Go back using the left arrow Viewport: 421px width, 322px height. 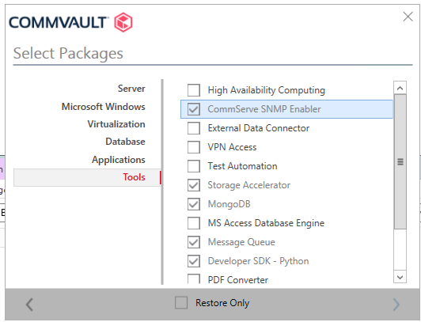(x=29, y=305)
